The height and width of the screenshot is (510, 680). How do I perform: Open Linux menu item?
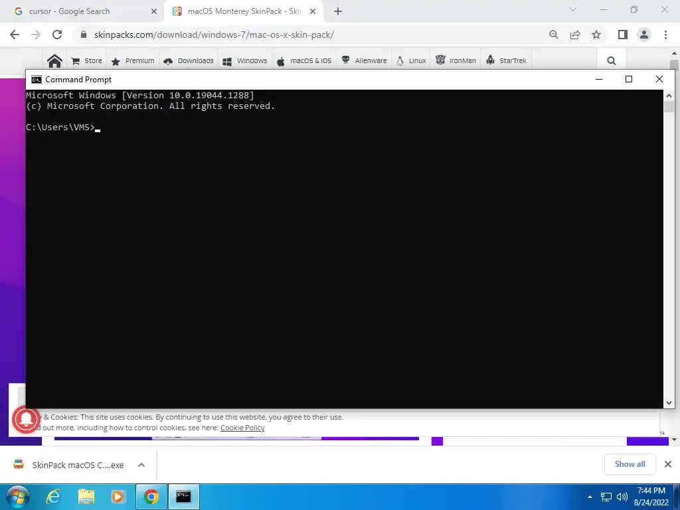pos(411,60)
